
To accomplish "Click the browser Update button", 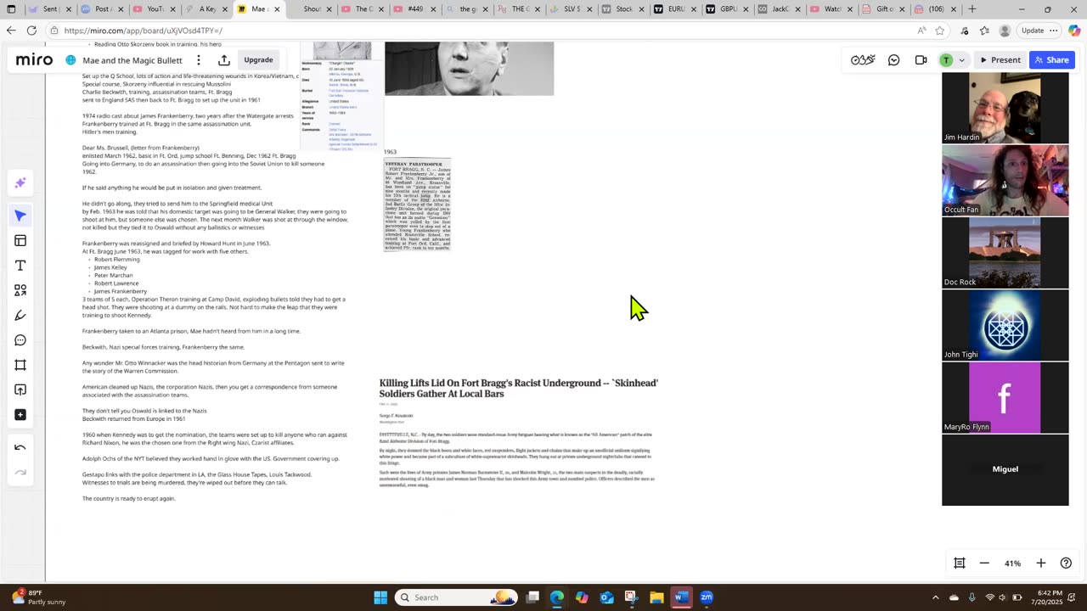I will click(1033, 31).
